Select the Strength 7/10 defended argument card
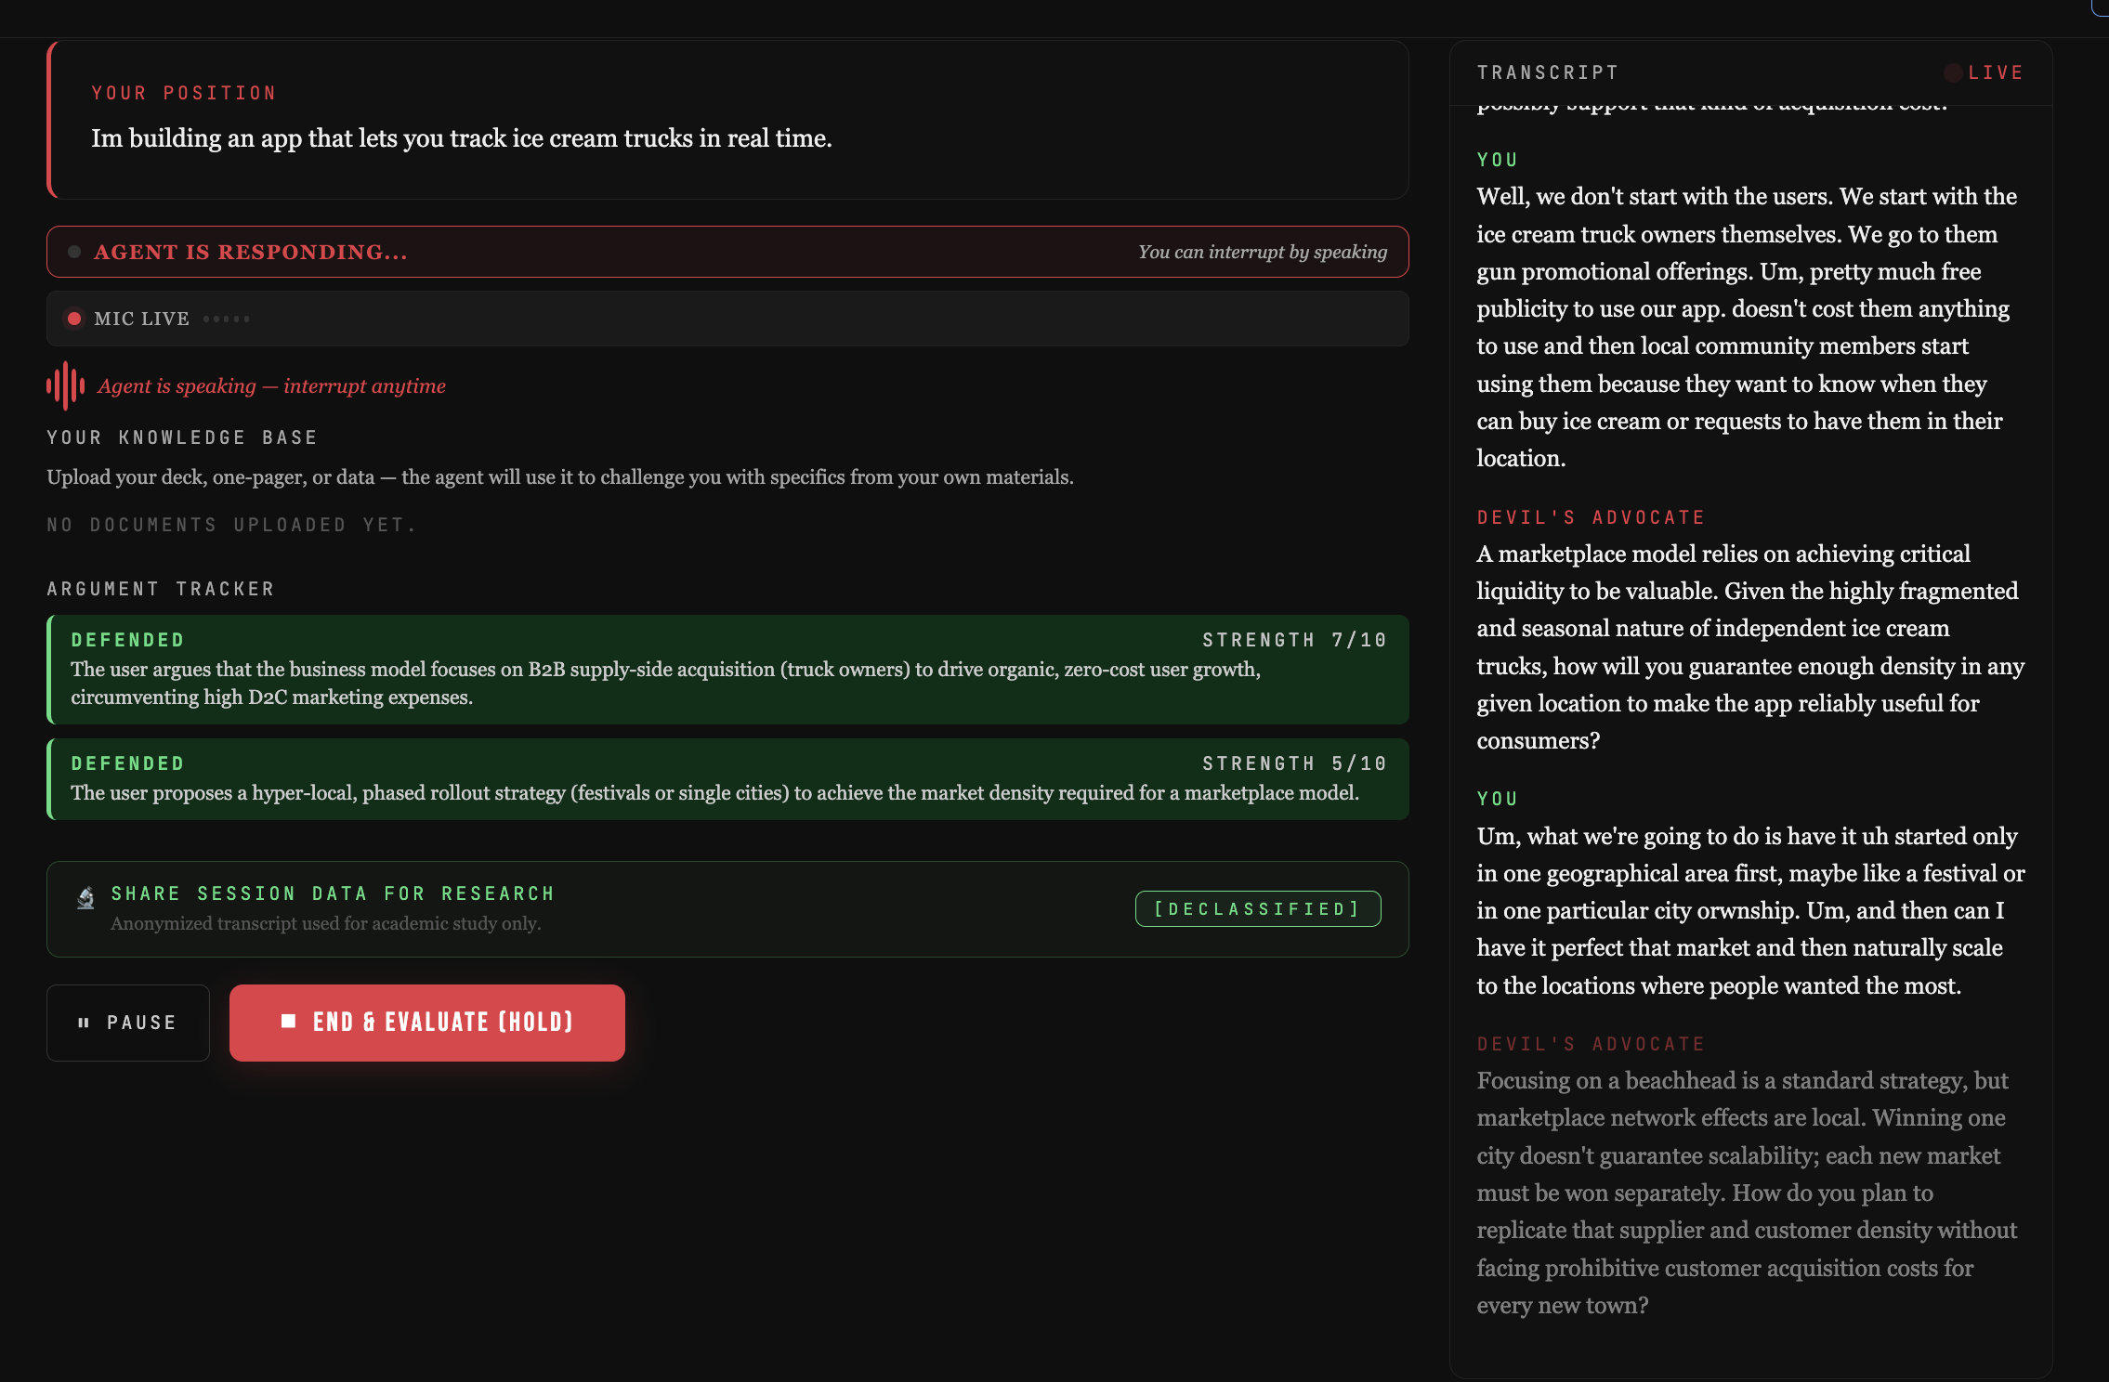The width and height of the screenshot is (2109, 1382). pyautogui.click(x=727, y=670)
